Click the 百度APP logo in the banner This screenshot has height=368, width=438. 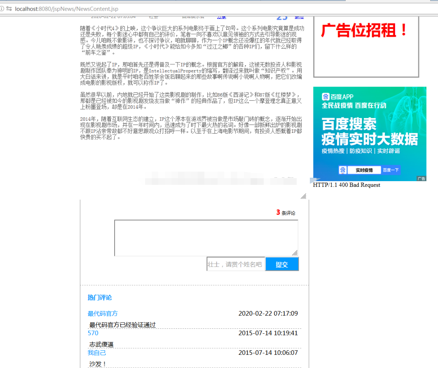coord(338,97)
